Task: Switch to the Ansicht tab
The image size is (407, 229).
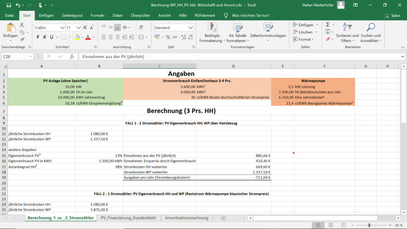Action: click(x=164, y=16)
